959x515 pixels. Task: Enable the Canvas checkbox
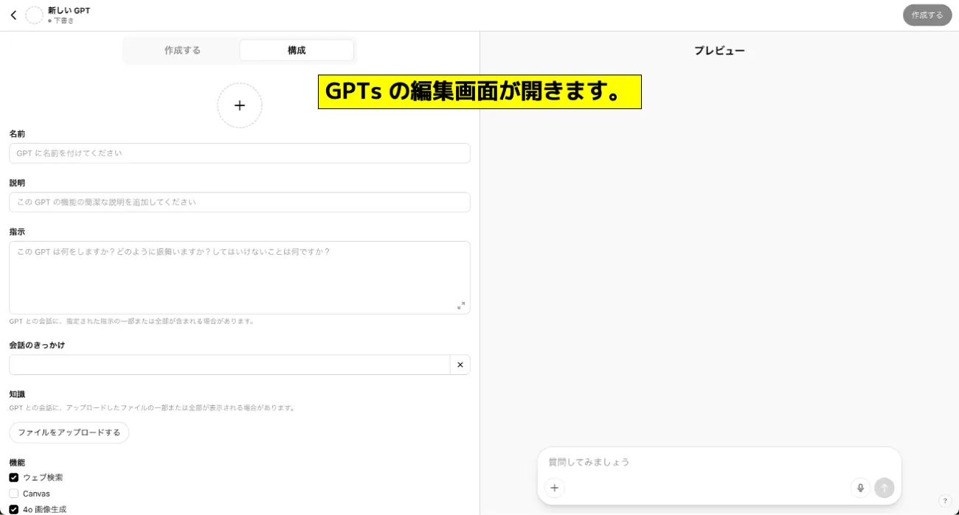[x=13, y=493]
